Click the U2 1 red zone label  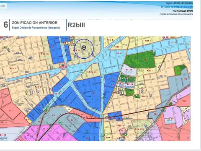tap(11, 110)
